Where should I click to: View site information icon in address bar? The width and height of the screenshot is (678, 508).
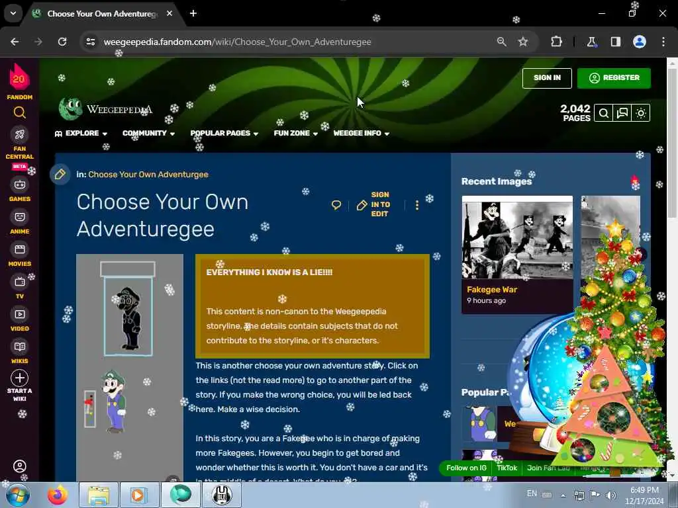pos(91,42)
